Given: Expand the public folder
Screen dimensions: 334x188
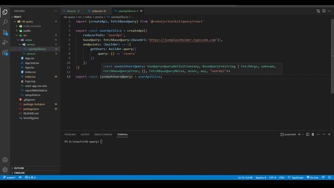Looking at the screenshot, I should pyautogui.click(x=35, y=31).
